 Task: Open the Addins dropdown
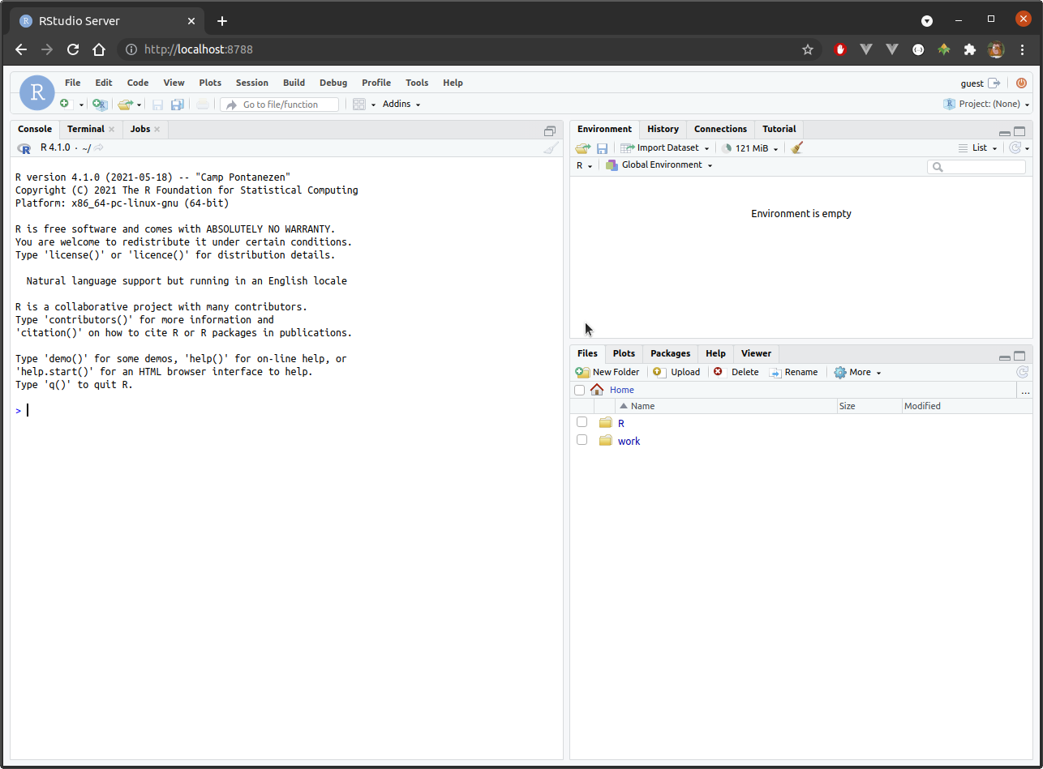click(401, 104)
